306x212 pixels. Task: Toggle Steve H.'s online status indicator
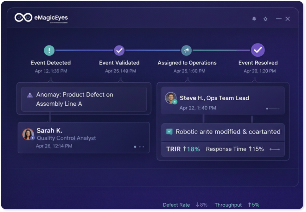pyautogui.click(x=175, y=101)
